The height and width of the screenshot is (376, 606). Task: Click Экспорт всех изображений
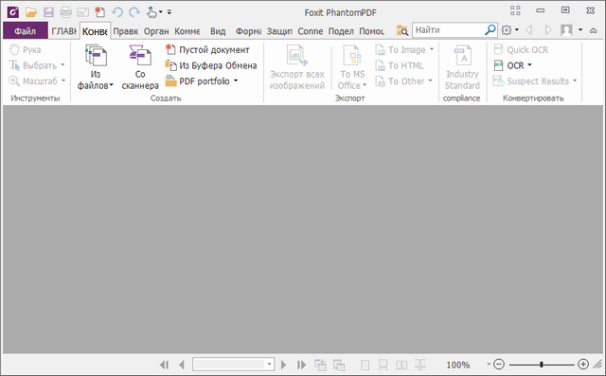pos(296,67)
